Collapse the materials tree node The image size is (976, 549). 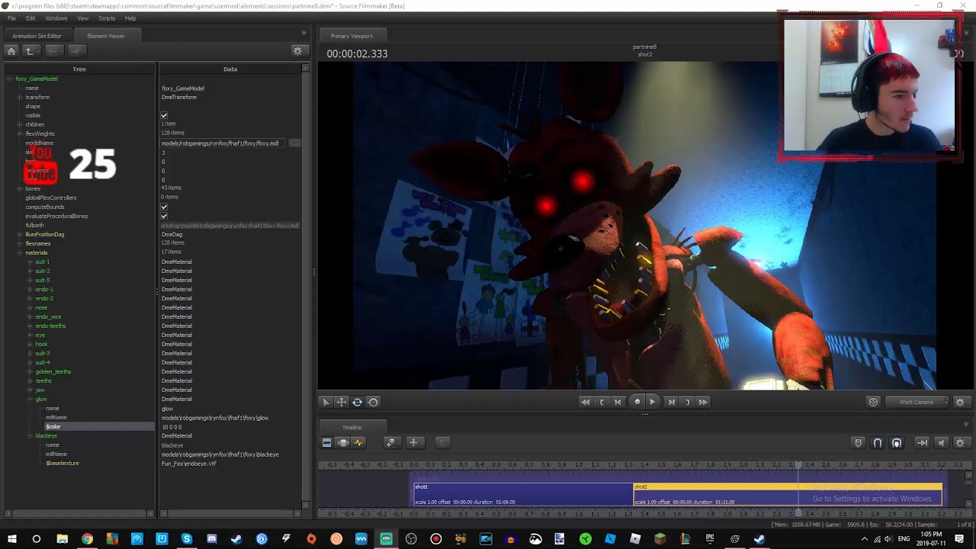(x=19, y=252)
